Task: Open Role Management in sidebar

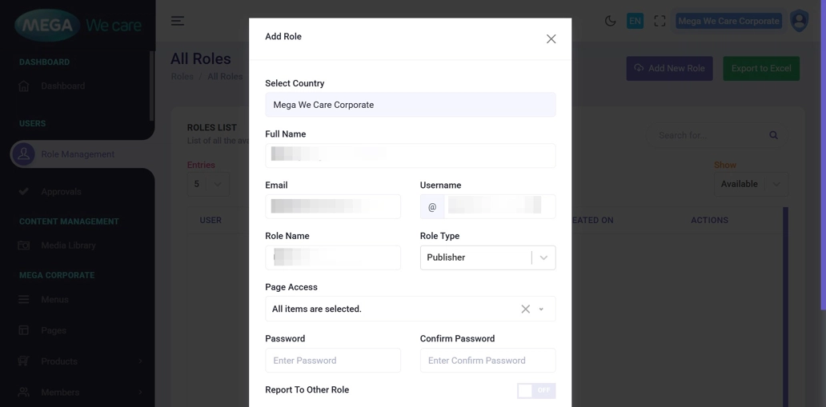Action: pos(78,154)
